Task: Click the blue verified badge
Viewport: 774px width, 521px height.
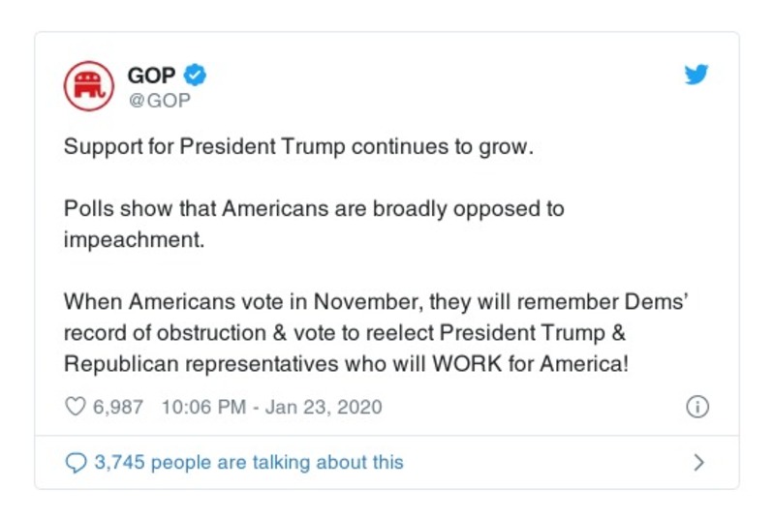Action: pos(196,76)
